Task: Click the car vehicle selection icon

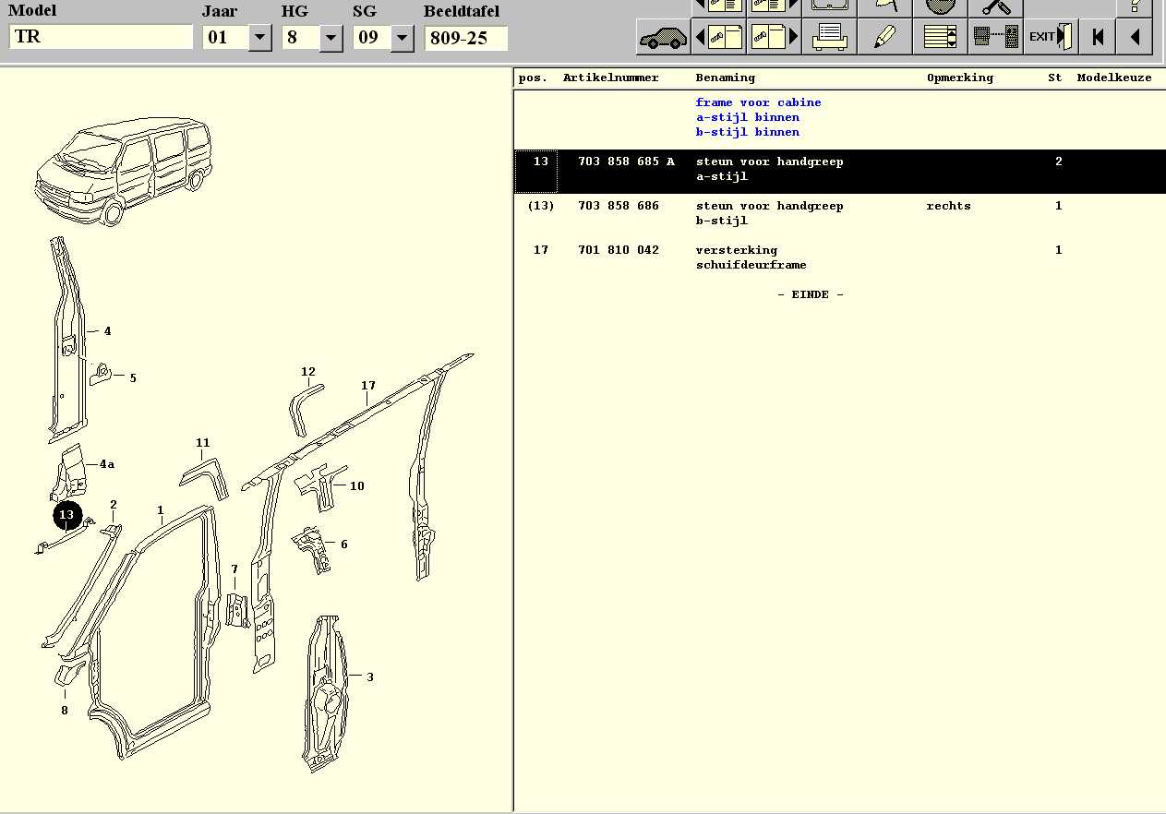Action: pos(663,38)
